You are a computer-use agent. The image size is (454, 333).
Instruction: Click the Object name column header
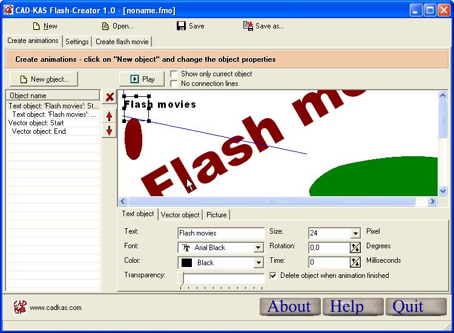pos(53,95)
